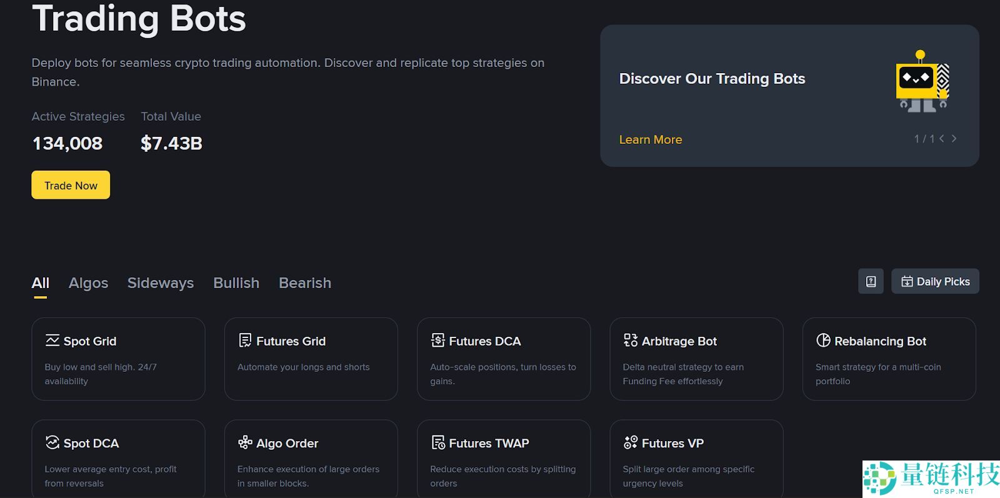Screen dimensions: 1000x498
Task: Click the Discover Our Trading Bots heading
Action: point(712,79)
